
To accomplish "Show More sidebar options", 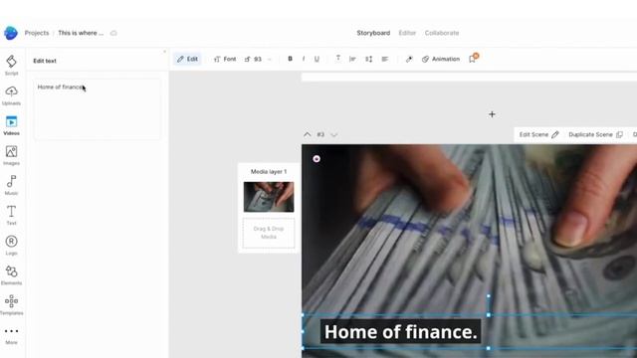I will click(11, 335).
